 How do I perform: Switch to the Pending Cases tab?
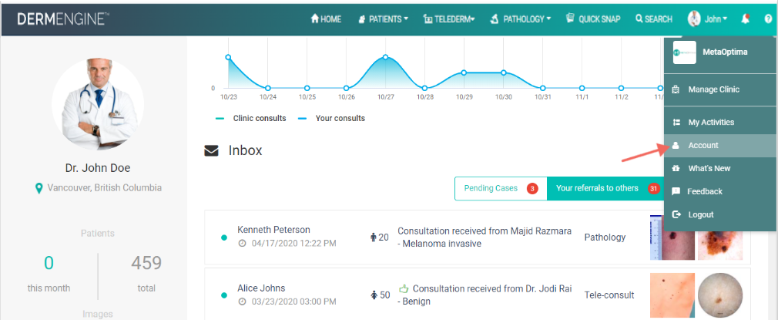(x=501, y=188)
